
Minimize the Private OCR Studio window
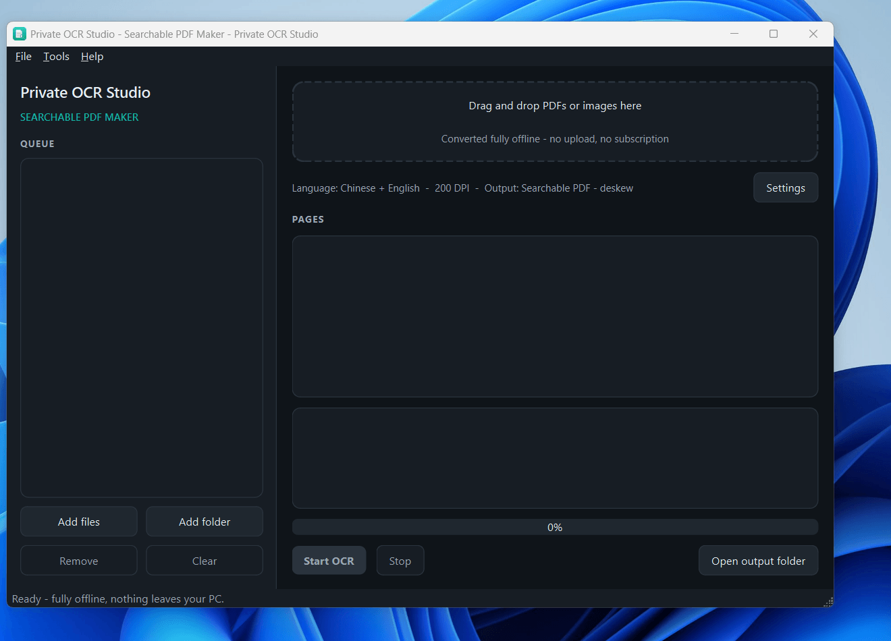tap(734, 34)
